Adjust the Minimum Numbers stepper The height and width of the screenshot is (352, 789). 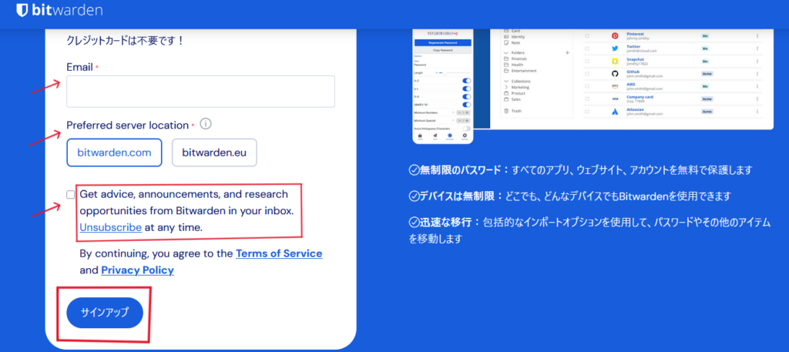coord(463,112)
